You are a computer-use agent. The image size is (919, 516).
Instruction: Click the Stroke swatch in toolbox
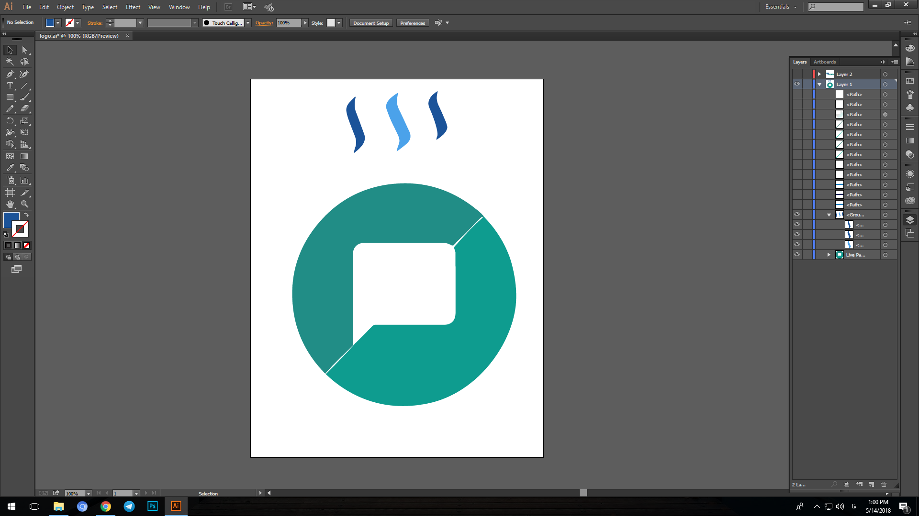pyautogui.click(x=20, y=229)
